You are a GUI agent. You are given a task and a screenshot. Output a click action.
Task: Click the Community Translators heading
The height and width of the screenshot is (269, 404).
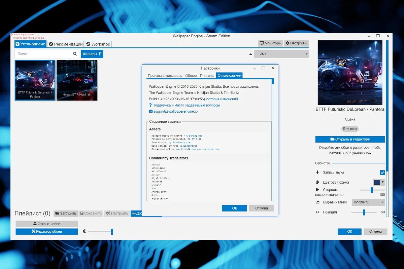click(169, 158)
